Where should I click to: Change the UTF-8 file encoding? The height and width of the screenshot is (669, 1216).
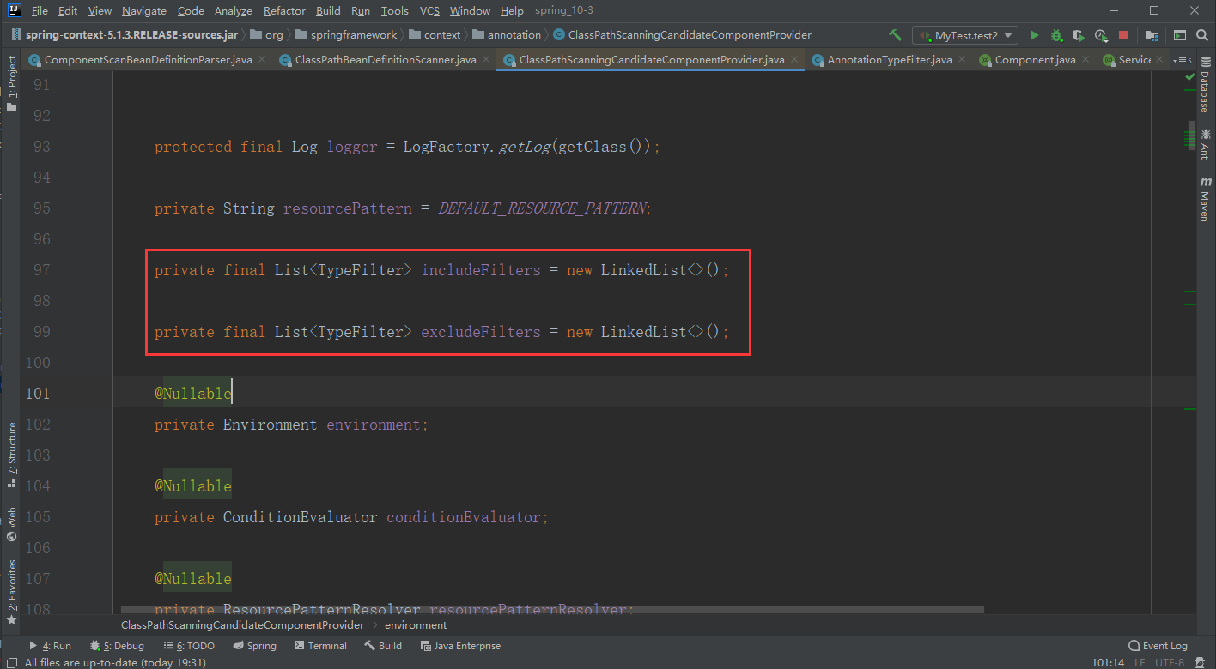pyautogui.click(x=1171, y=662)
